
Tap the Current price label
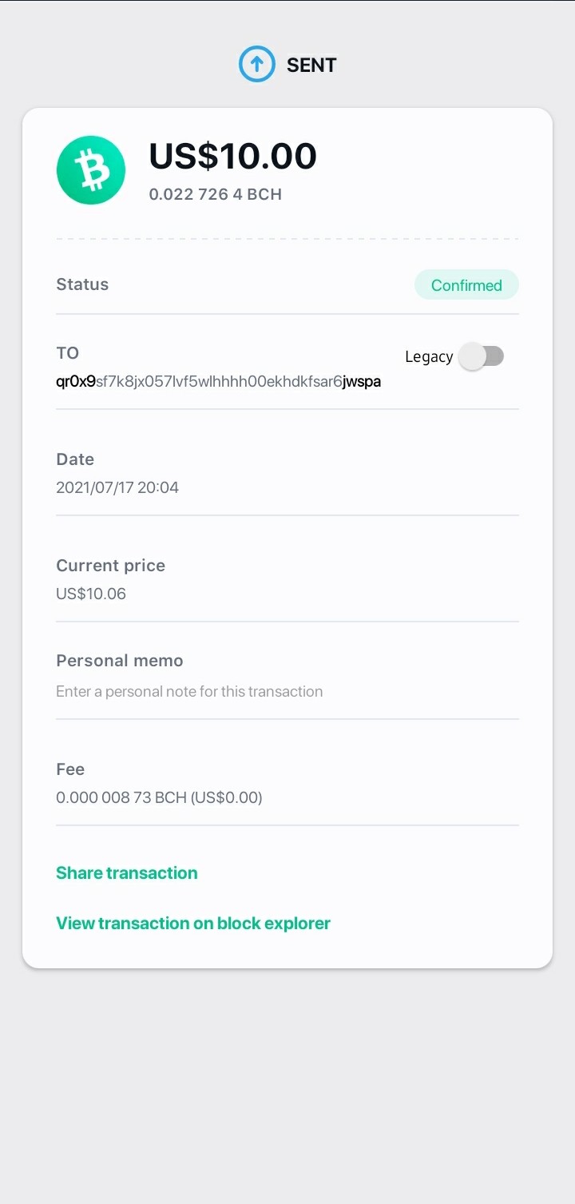111,566
